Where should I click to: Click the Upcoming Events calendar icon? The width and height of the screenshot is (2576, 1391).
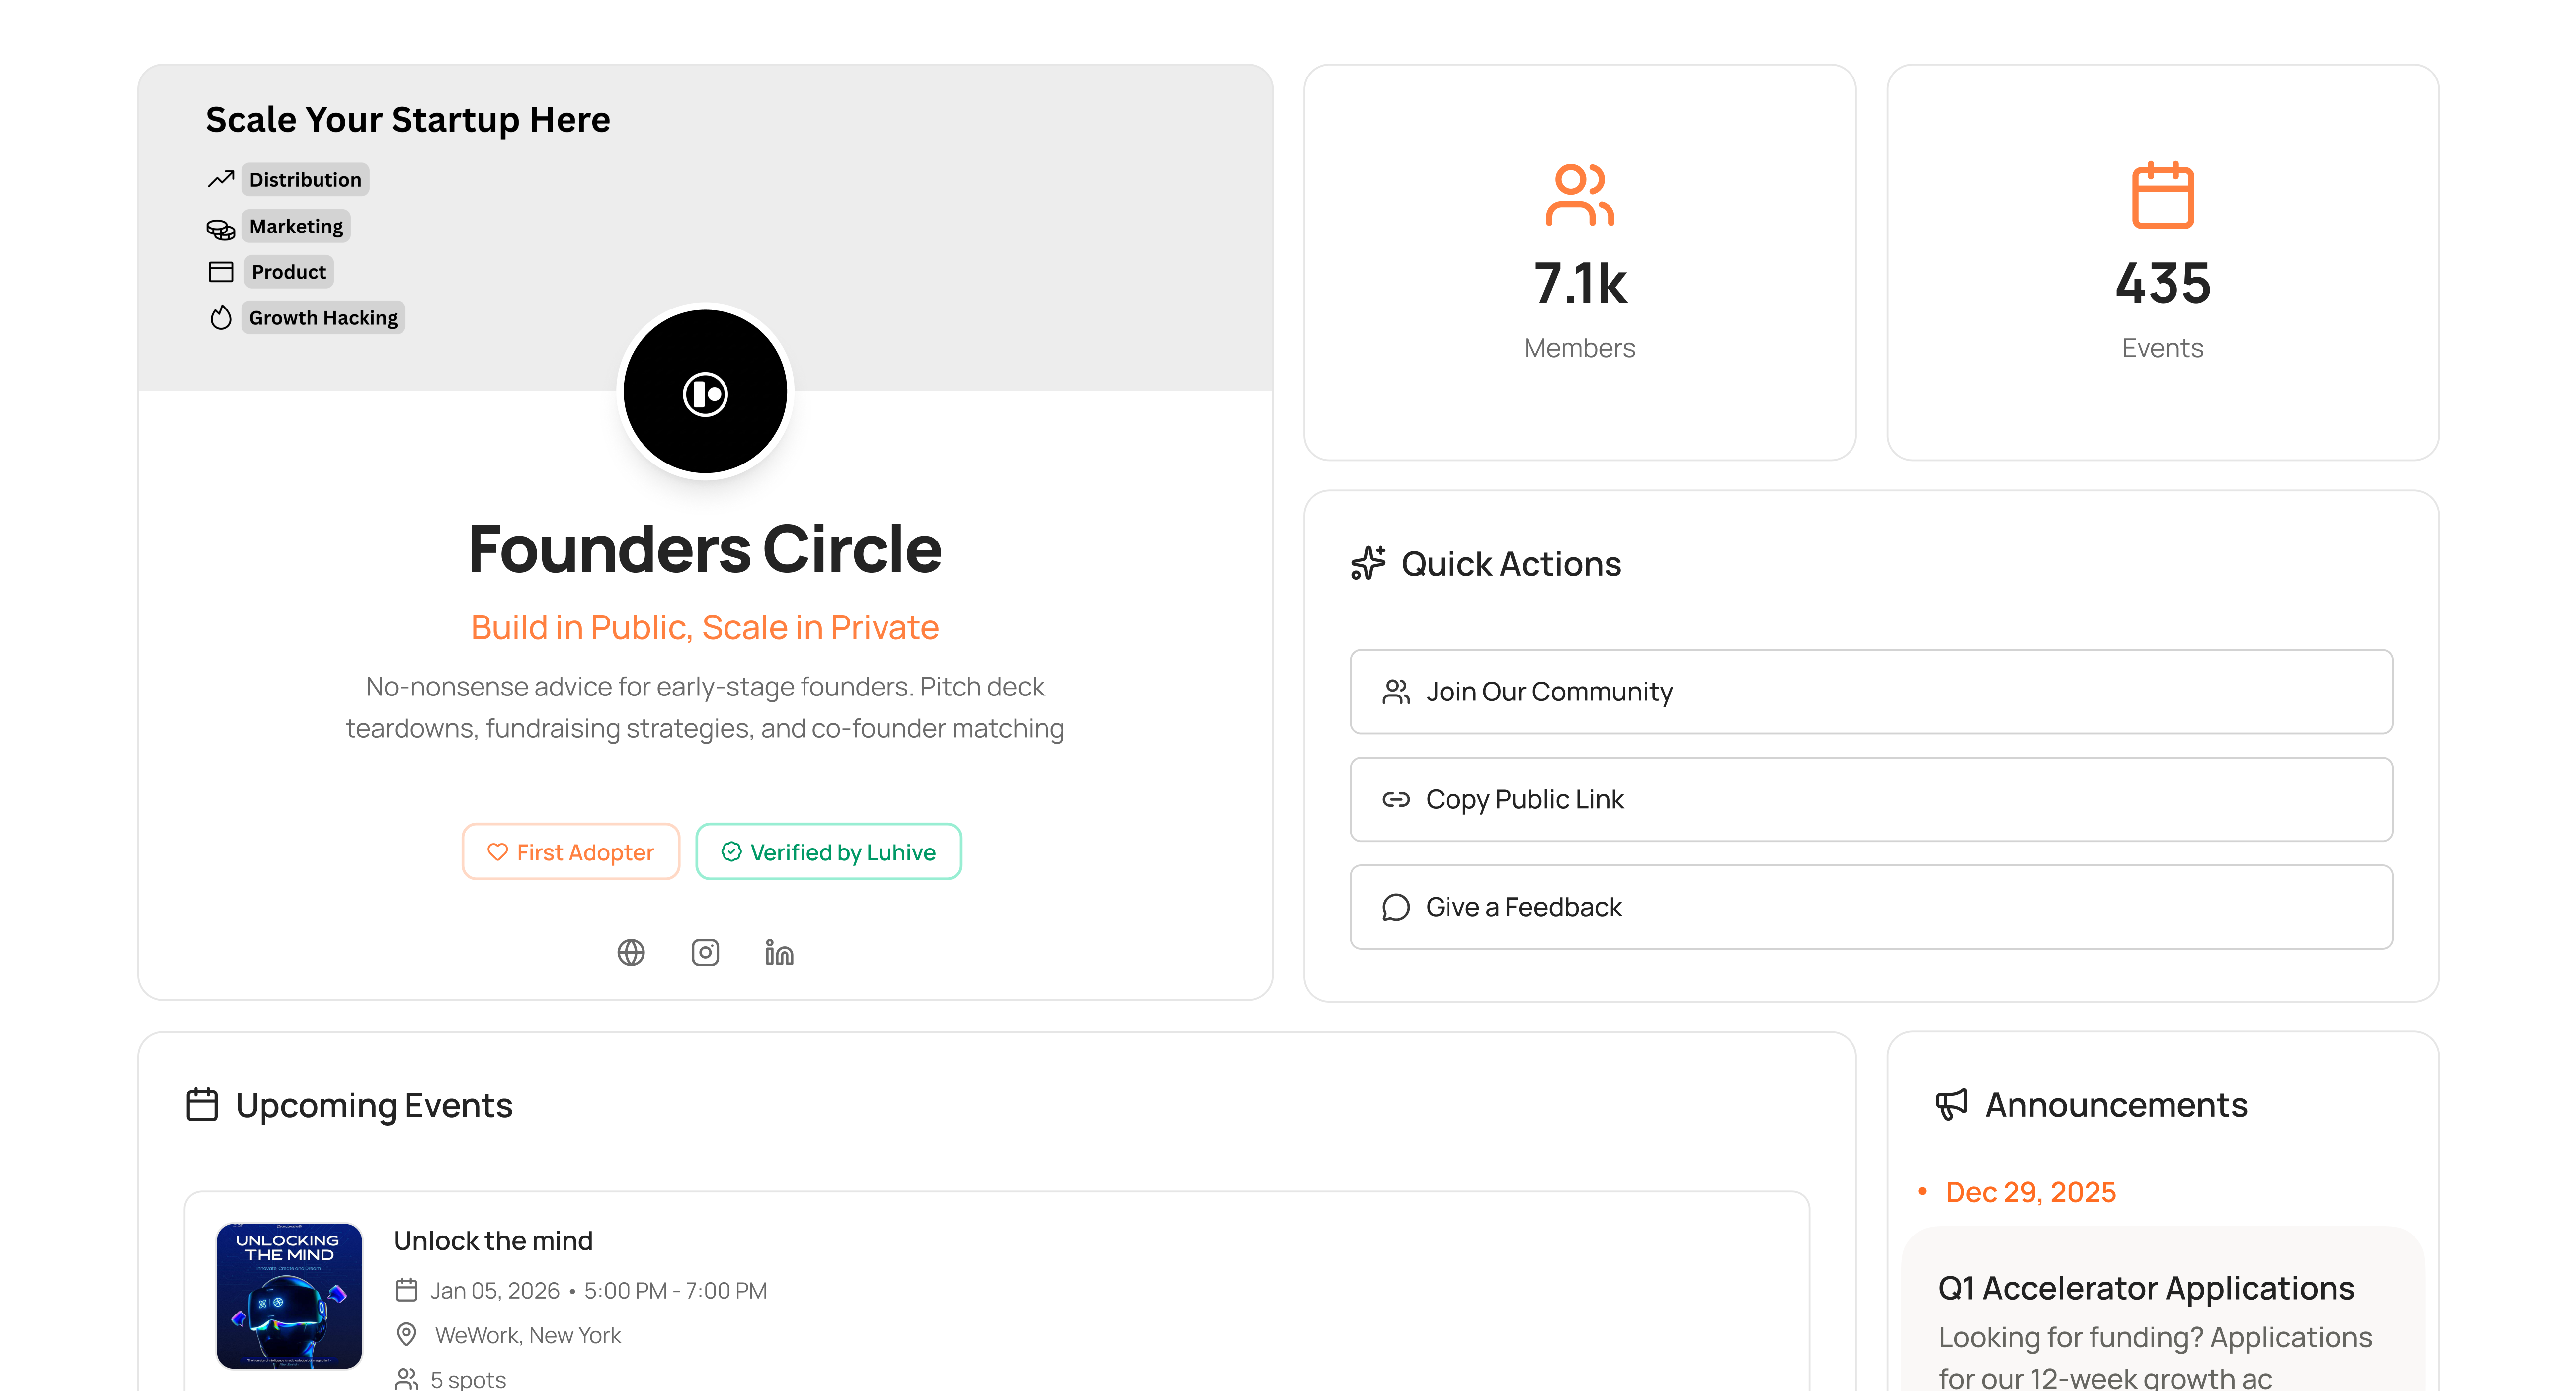(202, 1105)
